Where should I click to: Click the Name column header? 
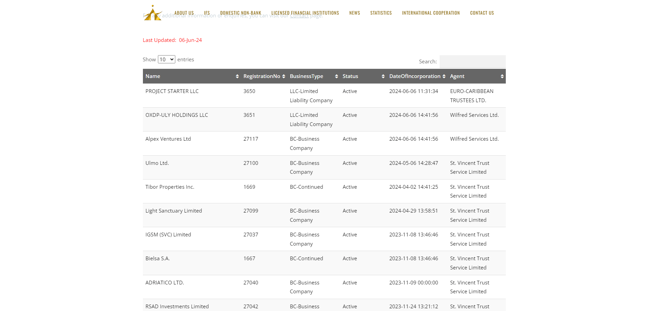pyautogui.click(x=192, y=76)
